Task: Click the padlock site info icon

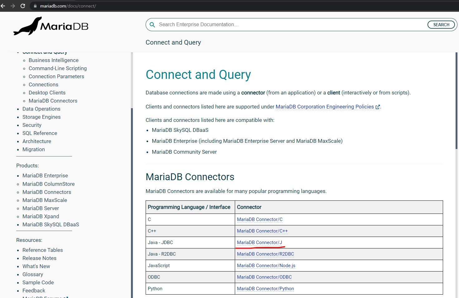Action: (x=35, y=6)
